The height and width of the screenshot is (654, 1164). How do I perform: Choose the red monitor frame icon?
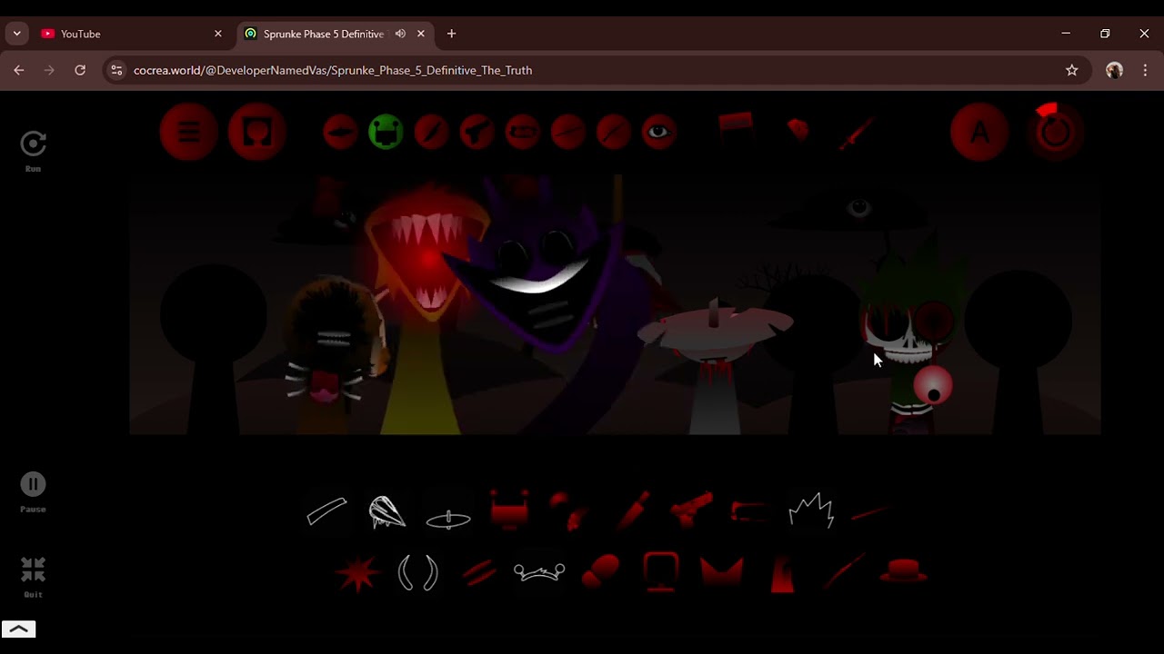(x=661, y=572)
